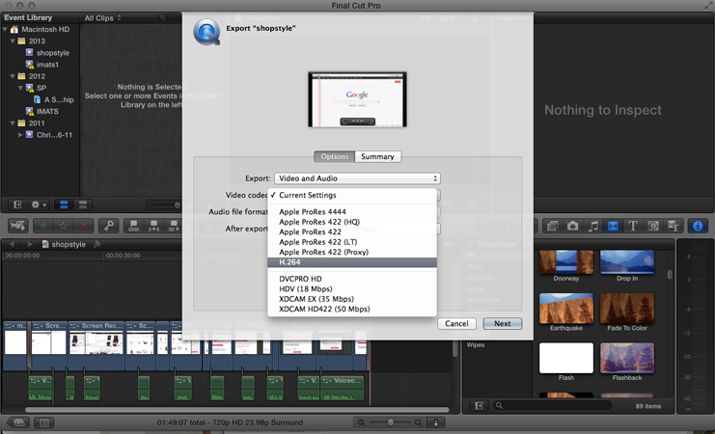Go back in timeline history arrow
This screenshot has width=715, height=434.
point(12,244)
